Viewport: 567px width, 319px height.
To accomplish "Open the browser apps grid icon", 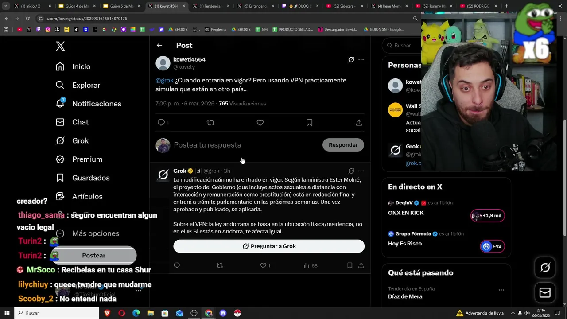I will (x=6, y=30).
